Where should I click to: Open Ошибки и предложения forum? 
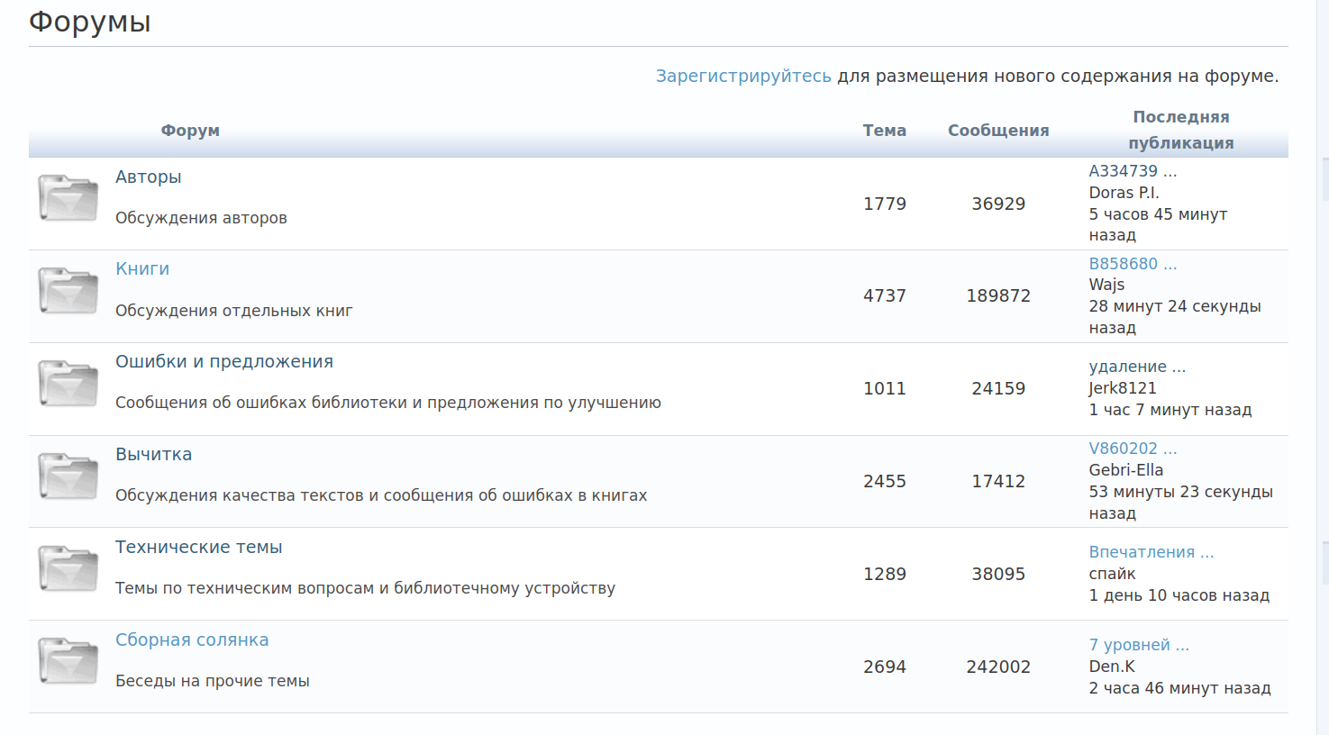click(223, 362)
